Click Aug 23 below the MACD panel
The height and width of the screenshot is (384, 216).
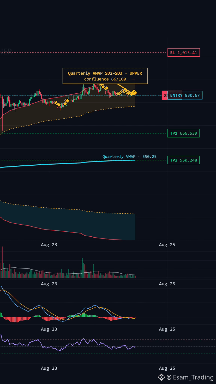(49, 329)
